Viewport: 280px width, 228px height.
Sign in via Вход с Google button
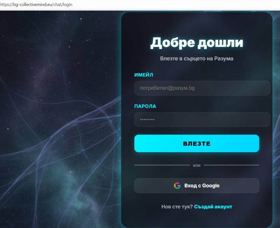coord(197,186)
